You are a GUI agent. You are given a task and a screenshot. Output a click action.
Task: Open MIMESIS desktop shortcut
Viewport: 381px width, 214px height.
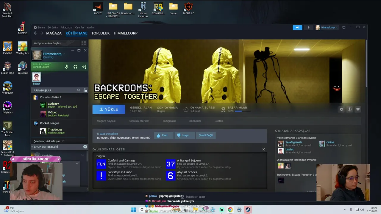pyautogui.click(x=23, y=29)
